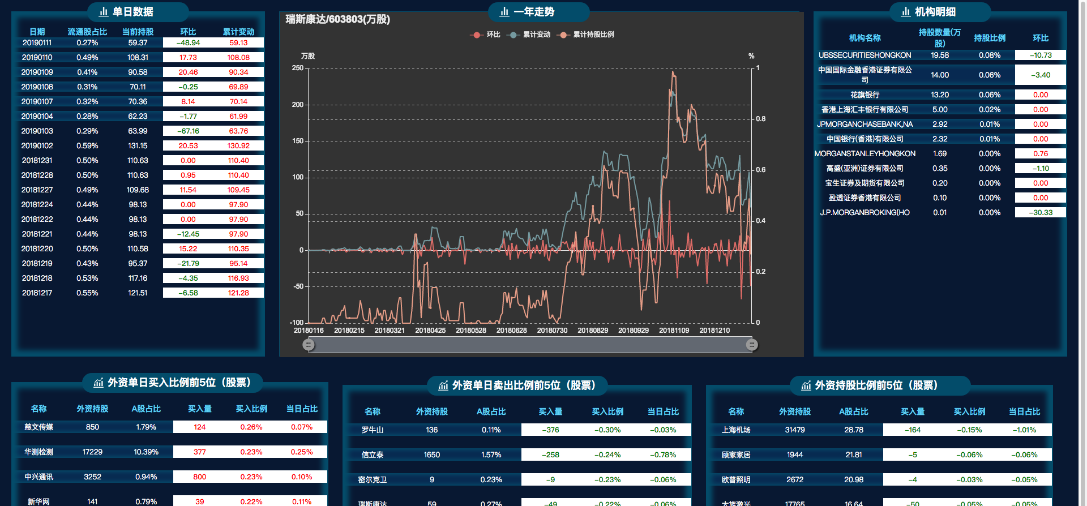1087x506 pixels.
Task: Select the 外资单日卖出比例前5位 panel title
Action: point(524,385)
